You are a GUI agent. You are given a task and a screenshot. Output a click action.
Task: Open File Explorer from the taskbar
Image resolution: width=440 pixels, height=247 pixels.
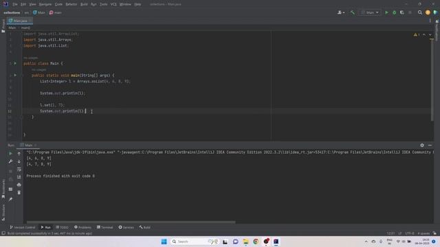coord(245,242)
